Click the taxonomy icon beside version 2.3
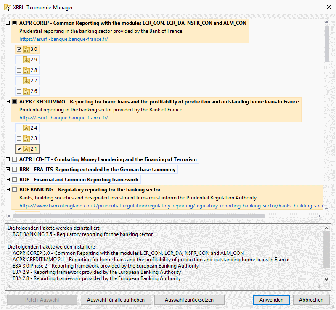 (26, 138)
